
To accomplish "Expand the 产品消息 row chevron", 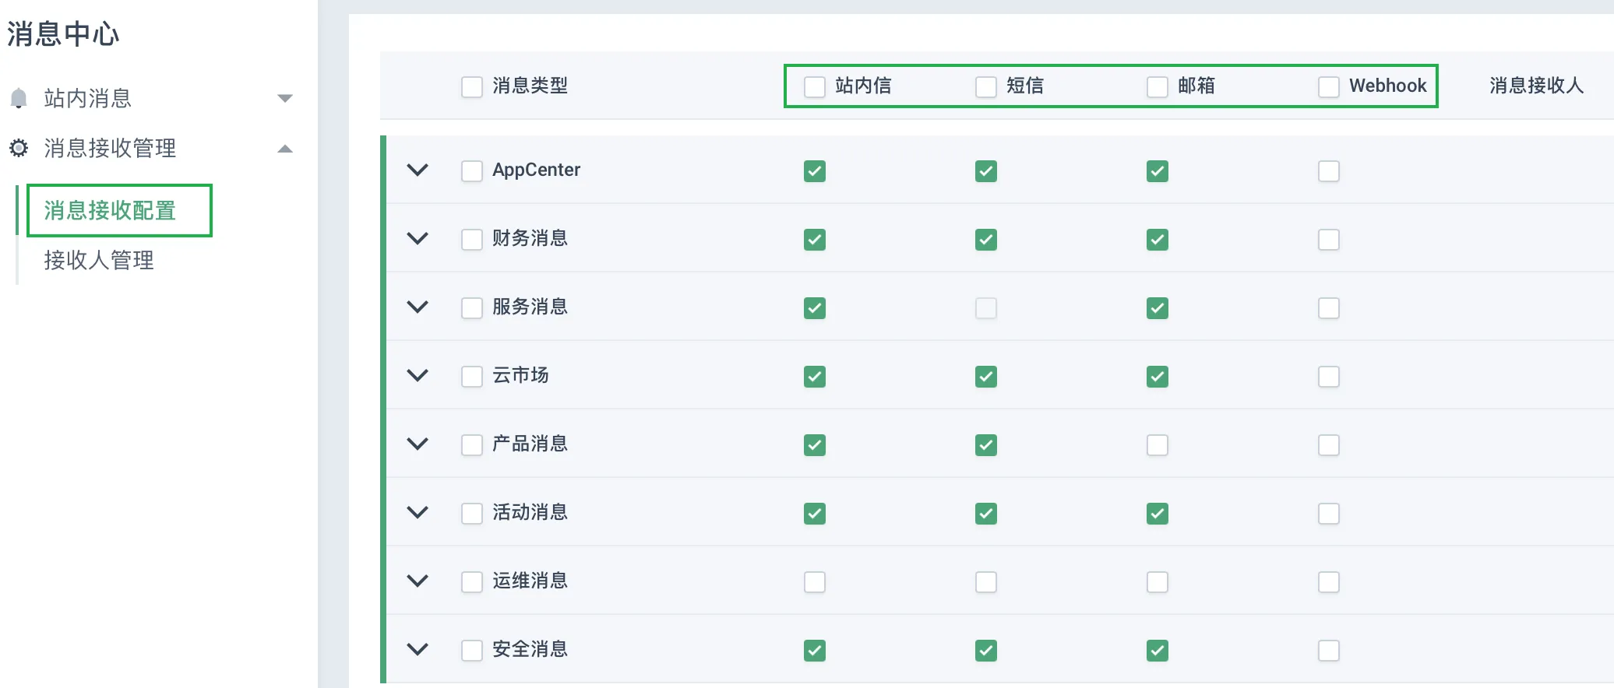I will pyautogui.click(x=418, y=444).
